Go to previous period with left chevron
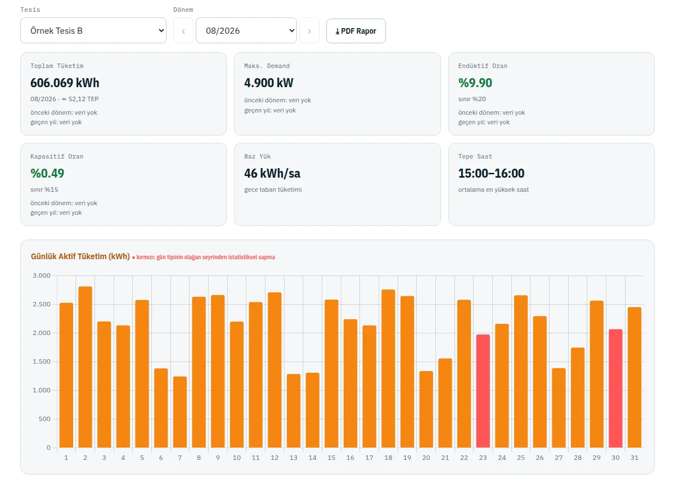 [x=183, y=30]
